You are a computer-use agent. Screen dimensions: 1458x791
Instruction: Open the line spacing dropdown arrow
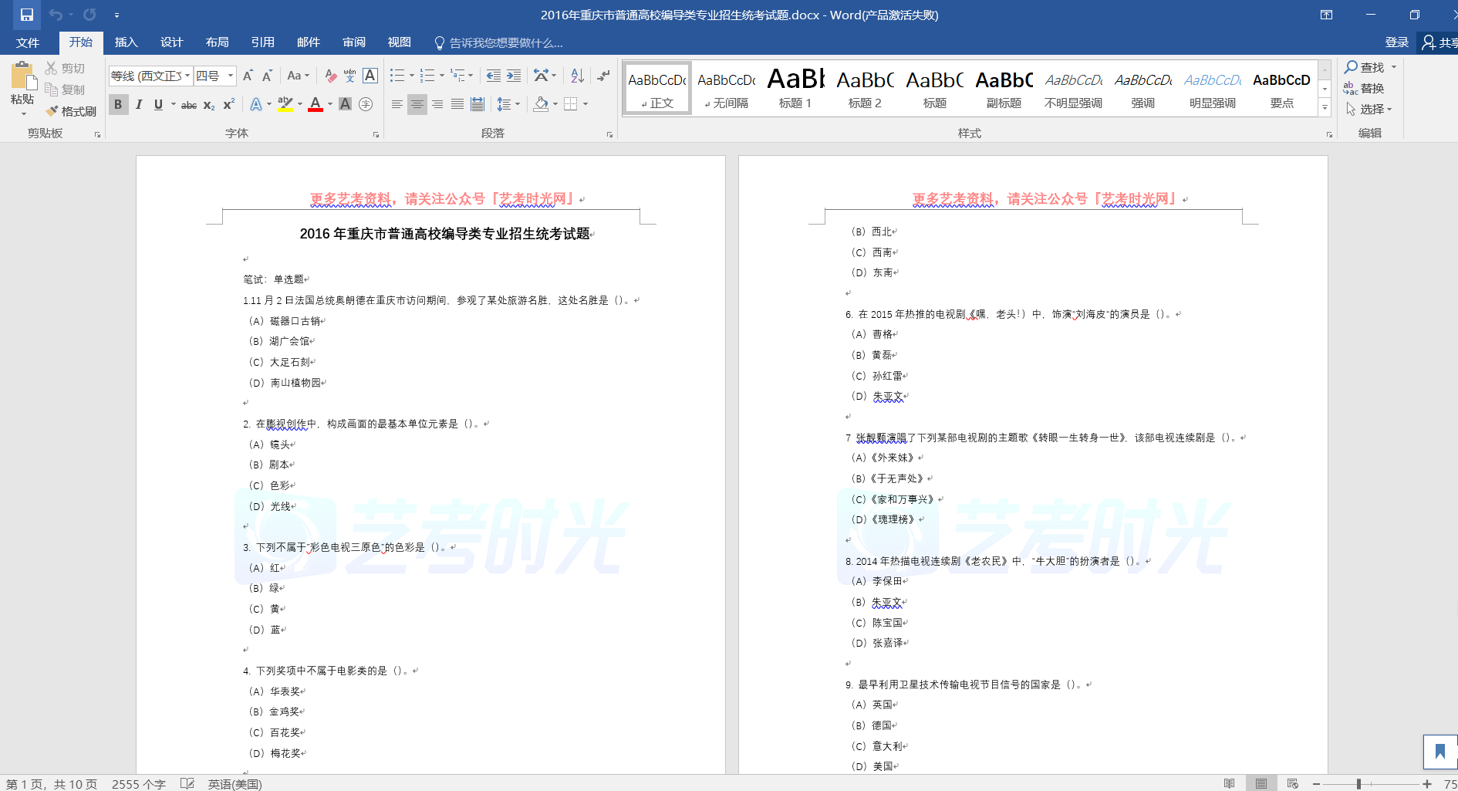point(518,105)
